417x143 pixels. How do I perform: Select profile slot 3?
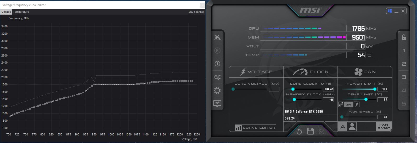tap(404, 77)
